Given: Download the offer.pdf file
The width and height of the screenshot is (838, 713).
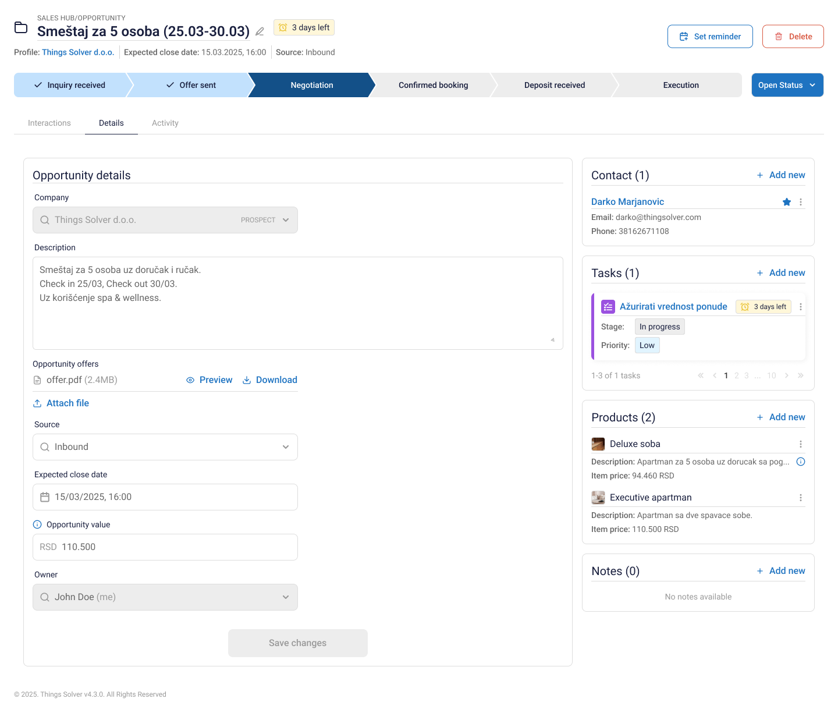Looking at the screenshot, I should 269,380.
